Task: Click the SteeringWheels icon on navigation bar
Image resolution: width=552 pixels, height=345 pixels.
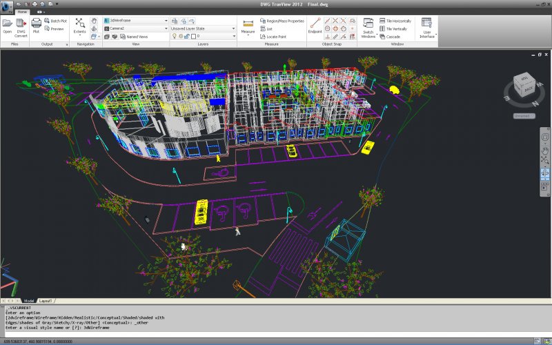Action: [x=545, y=137]
